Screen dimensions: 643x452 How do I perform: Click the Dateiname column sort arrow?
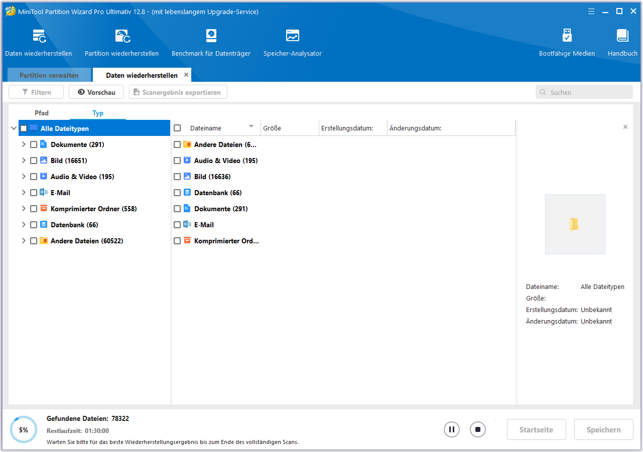(251, 126)
